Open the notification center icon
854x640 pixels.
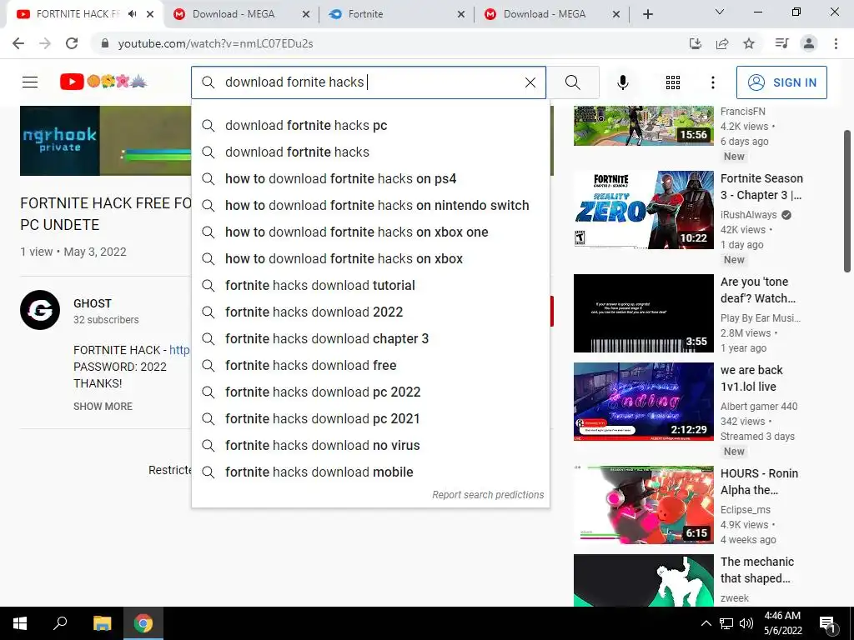click(x=827, y=624)
